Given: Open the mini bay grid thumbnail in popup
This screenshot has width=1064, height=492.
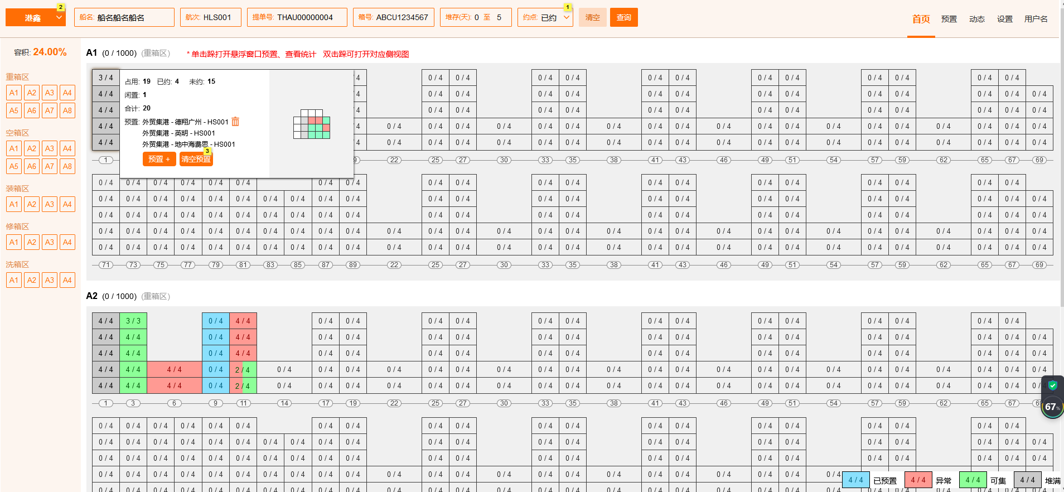Looking at the screenshot, I should (x=312, y=124).
